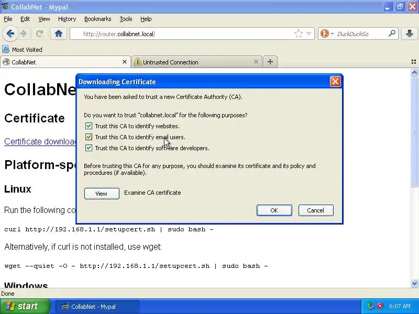Open the DuckDuckGo search engine selector
Image resolution: width=419 pixels, height=314 pixels.
(x=326, y=33)
